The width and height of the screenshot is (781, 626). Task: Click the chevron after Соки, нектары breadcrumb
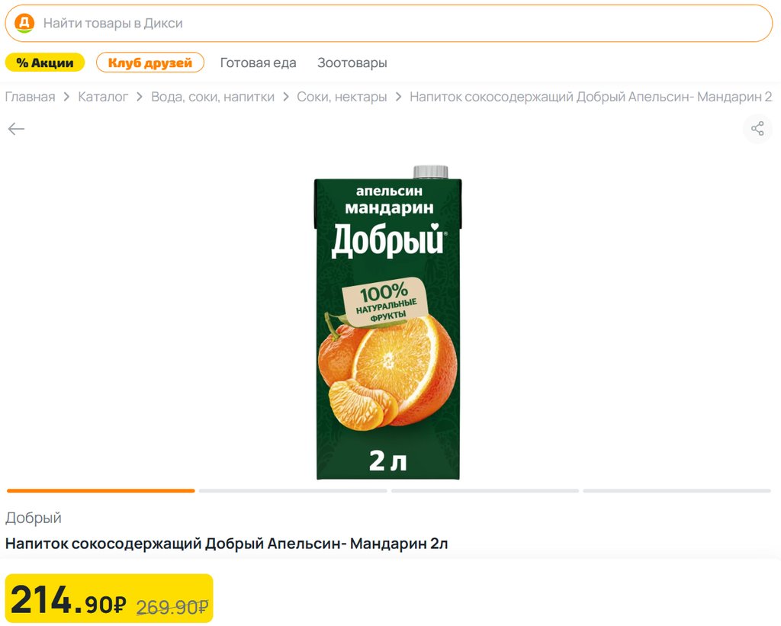pyautogui.click(x=398, y=97)
